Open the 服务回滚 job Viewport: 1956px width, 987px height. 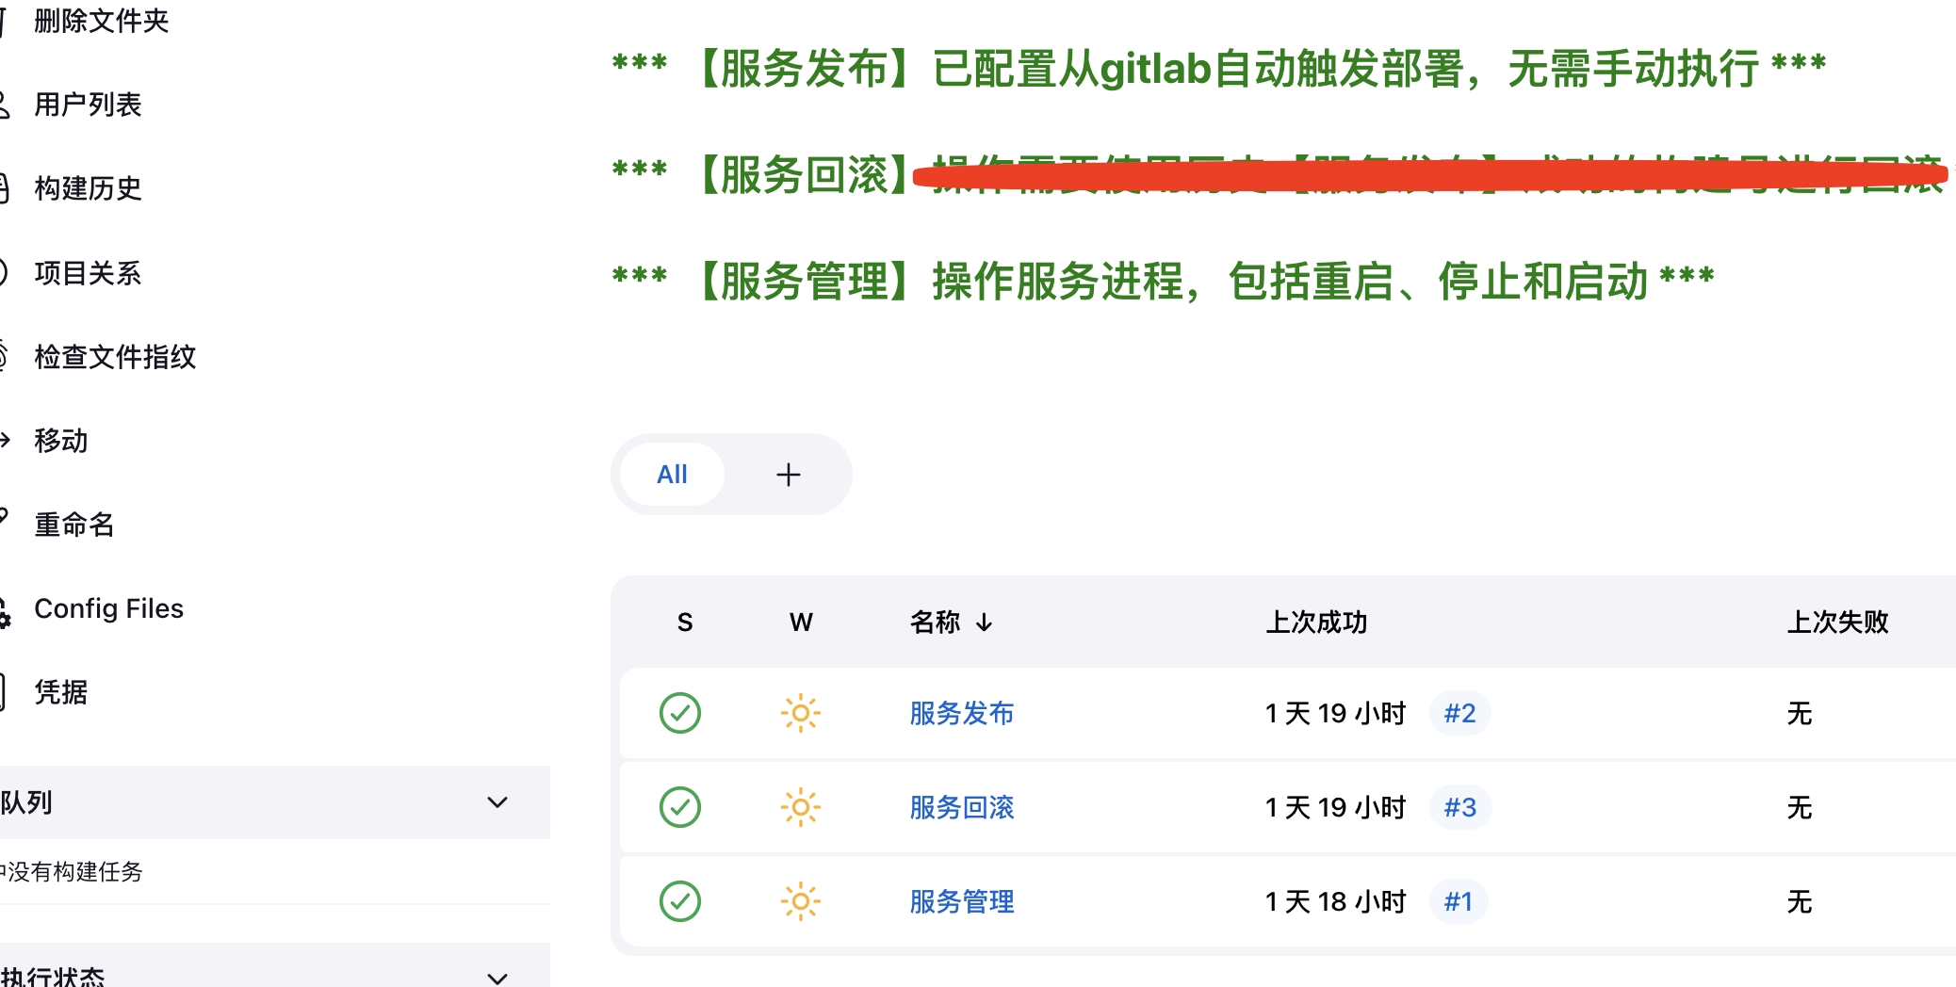[962, 807]
